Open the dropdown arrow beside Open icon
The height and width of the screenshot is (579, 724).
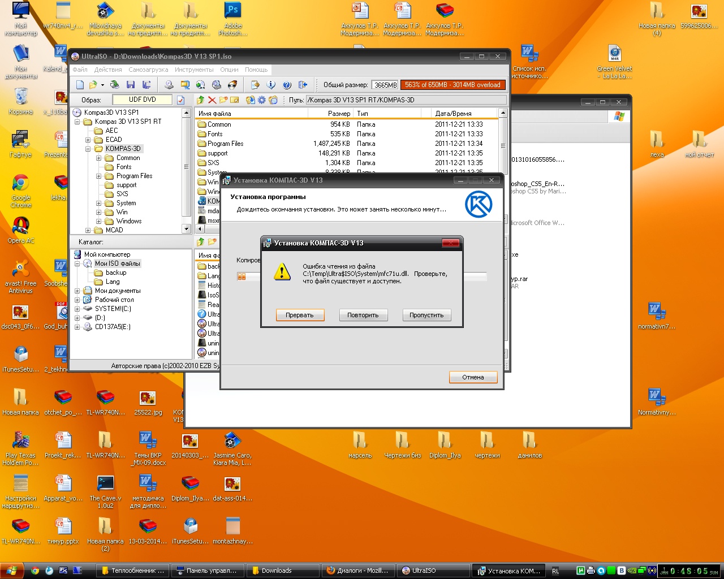(102, 85)
